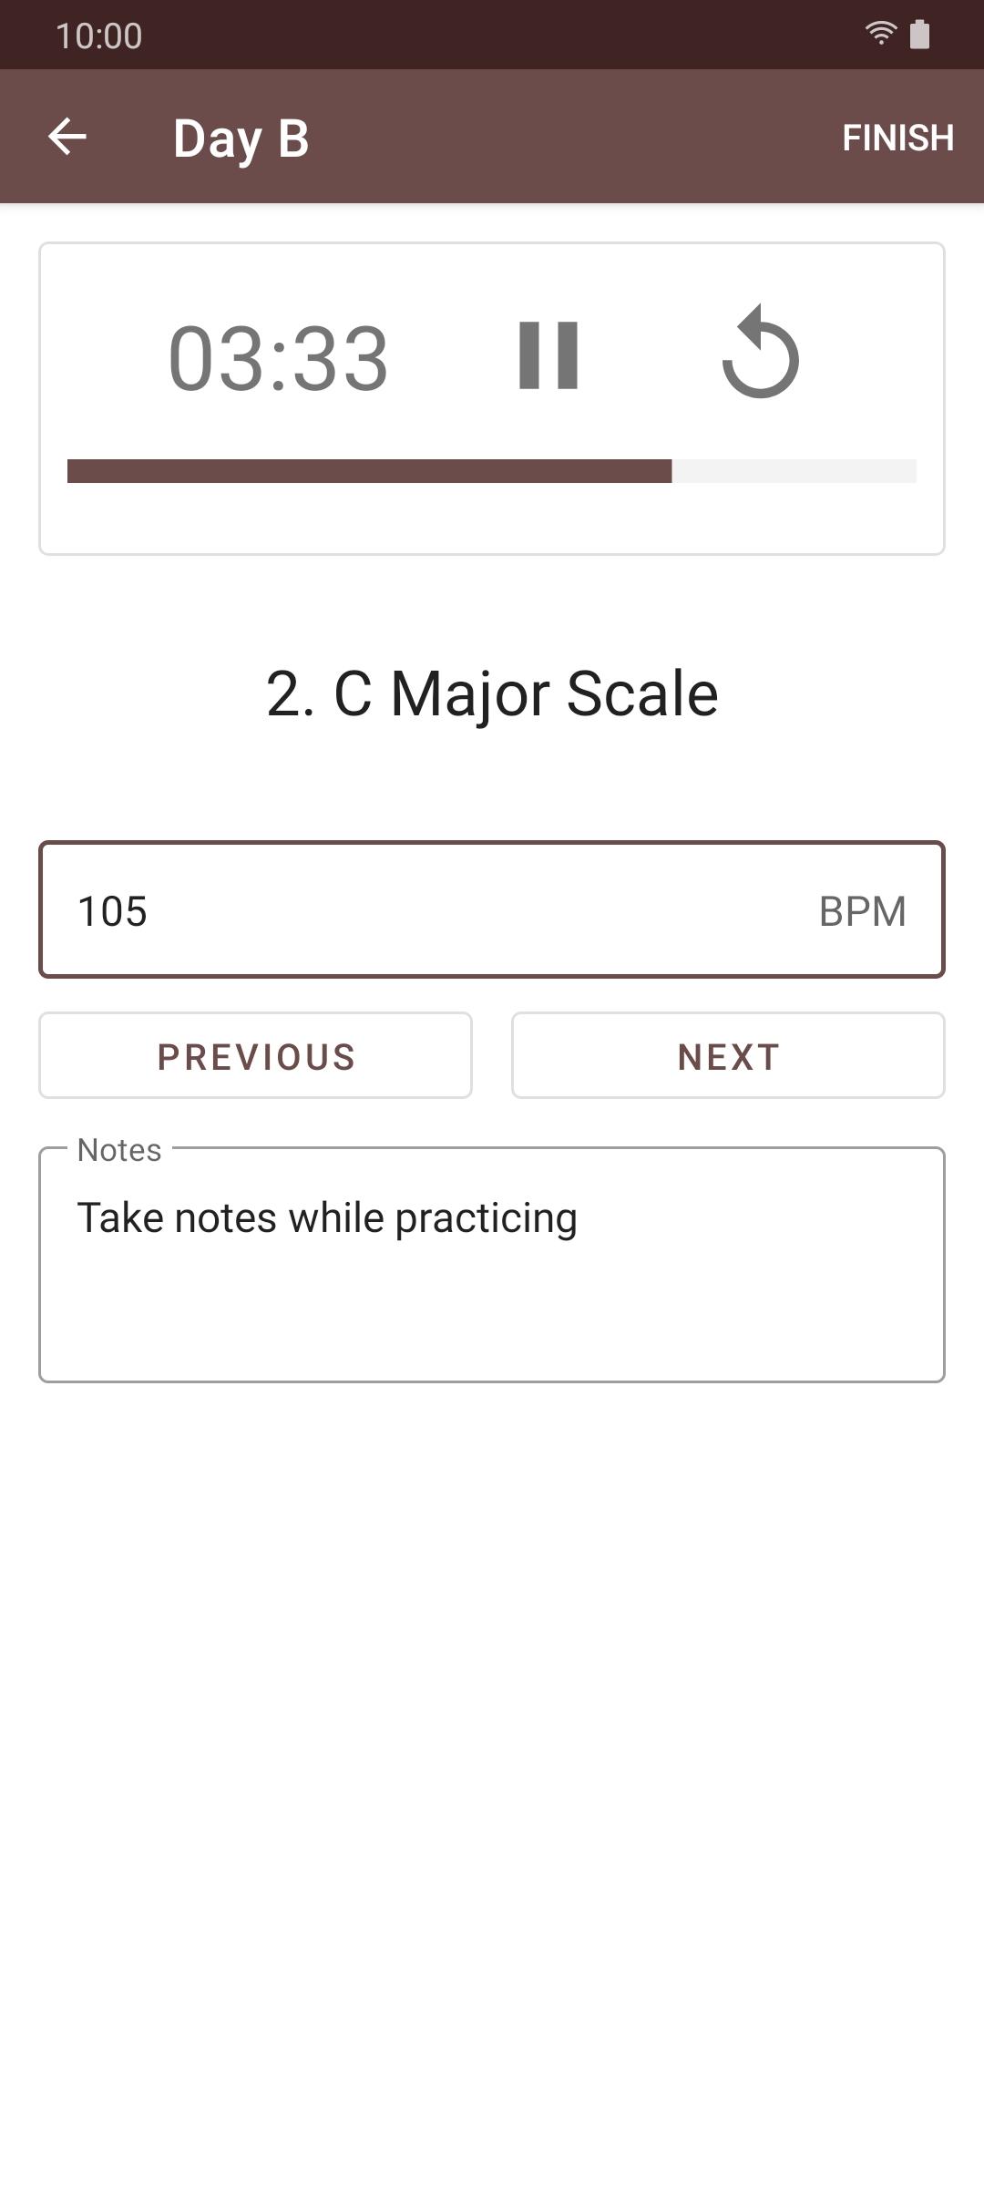This screenshot has width=984, height=2187.
Task: Tap the 10:00 status bar clock
Action: [98, 36]
